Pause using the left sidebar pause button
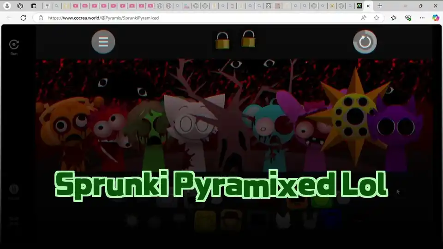The image size is (443, 249). click(x=14, y=189)
